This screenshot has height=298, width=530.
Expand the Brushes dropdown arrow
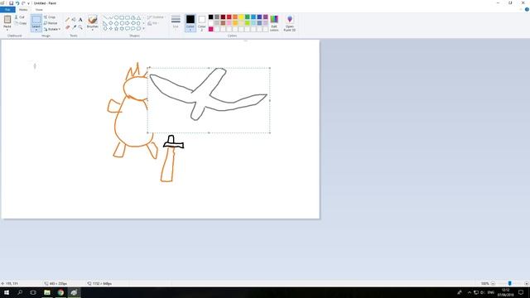point(92,29)
